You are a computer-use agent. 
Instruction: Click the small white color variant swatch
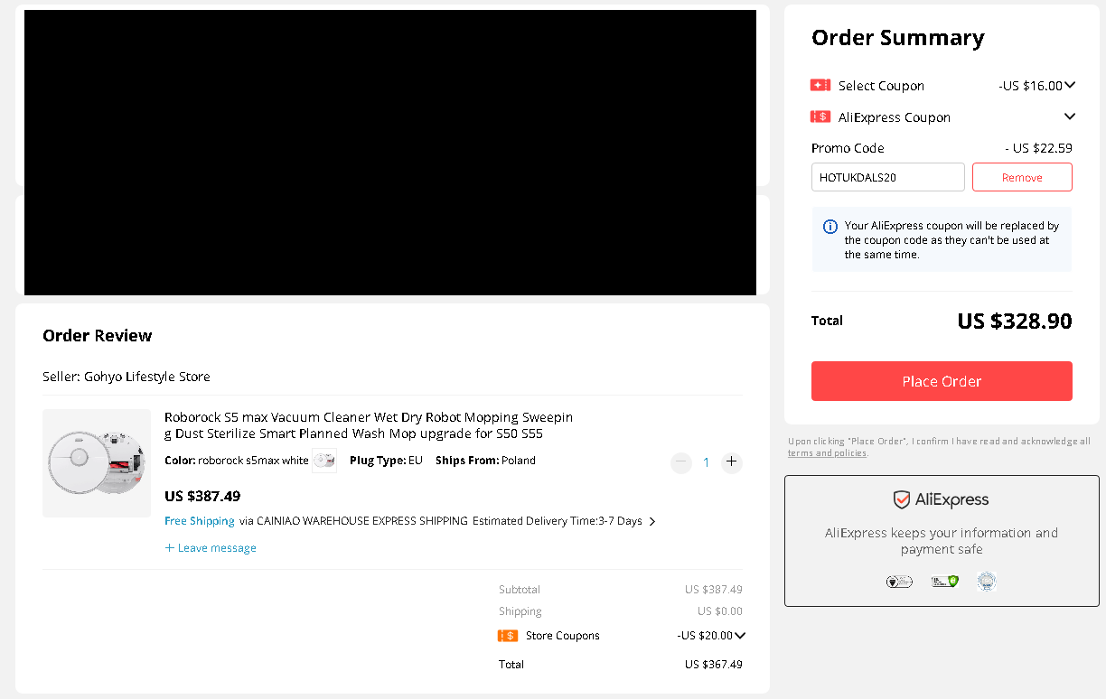point(324,461)
